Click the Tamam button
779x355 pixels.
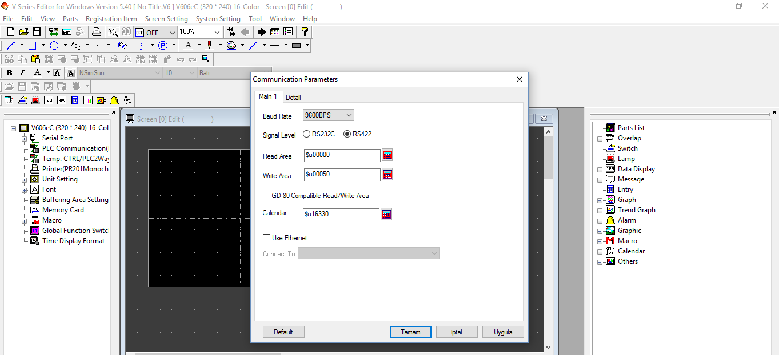[x=410, y=332]
